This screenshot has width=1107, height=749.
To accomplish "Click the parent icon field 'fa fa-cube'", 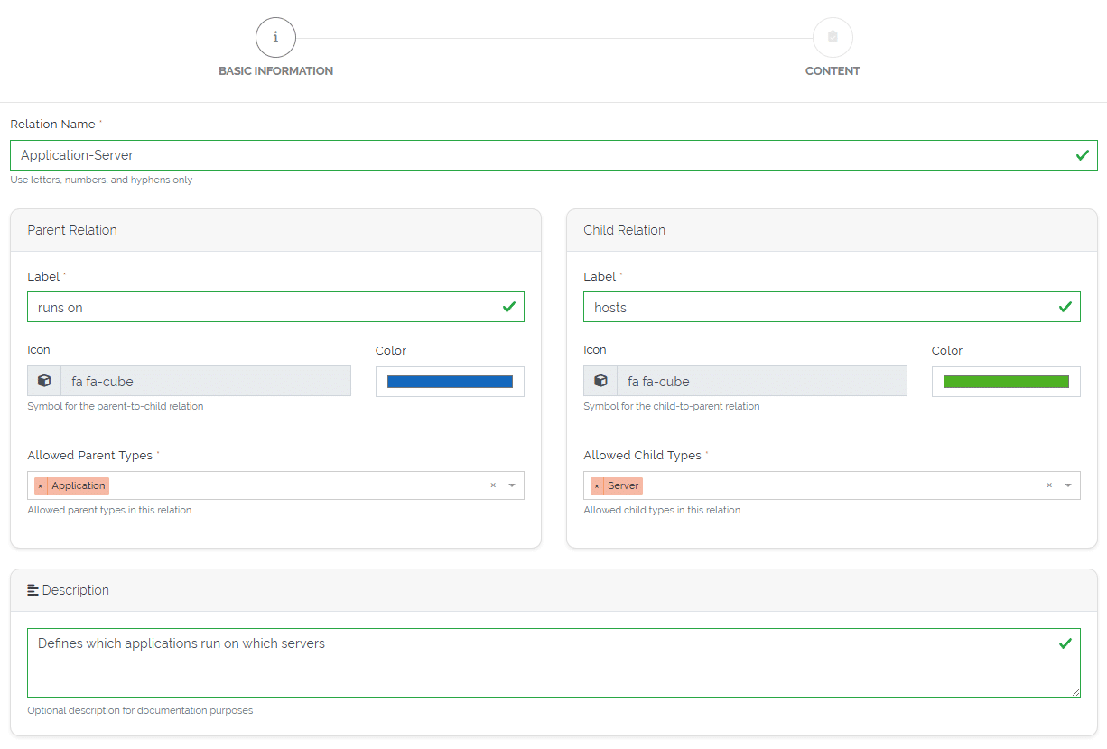I will pyautogui.click(x=206, y=381).
